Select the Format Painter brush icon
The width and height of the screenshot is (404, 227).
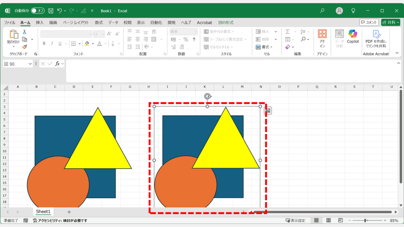[x=24, y=47]
